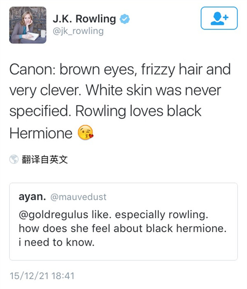Click the follow user icon button
This screenshot has width=247, height=289.
219,18
